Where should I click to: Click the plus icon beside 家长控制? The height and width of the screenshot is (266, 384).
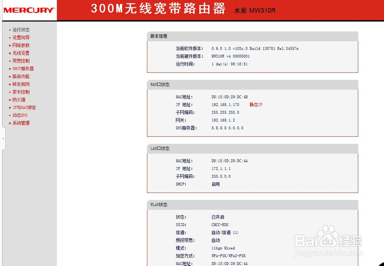click(9, 91)
